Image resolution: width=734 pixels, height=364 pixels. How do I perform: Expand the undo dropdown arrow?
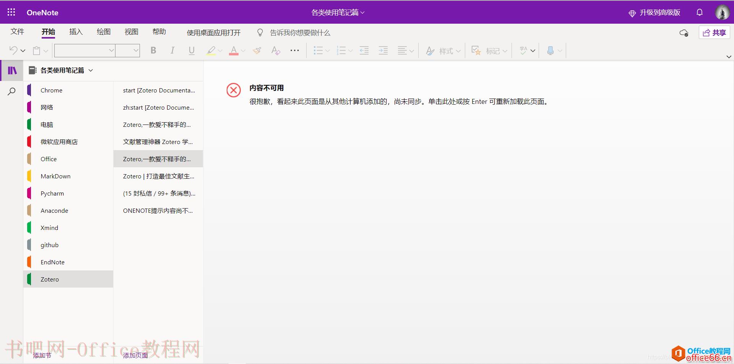[23, 51]
